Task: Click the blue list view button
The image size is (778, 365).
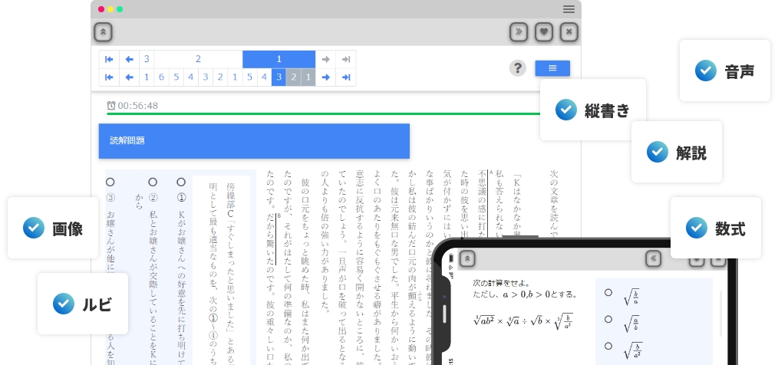Action: click(552, 68)
